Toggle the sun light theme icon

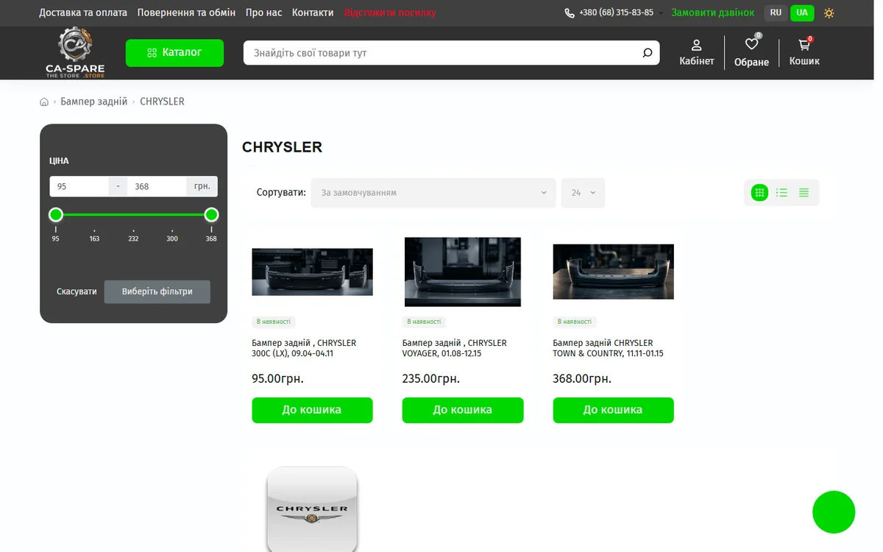pos(829,13)
